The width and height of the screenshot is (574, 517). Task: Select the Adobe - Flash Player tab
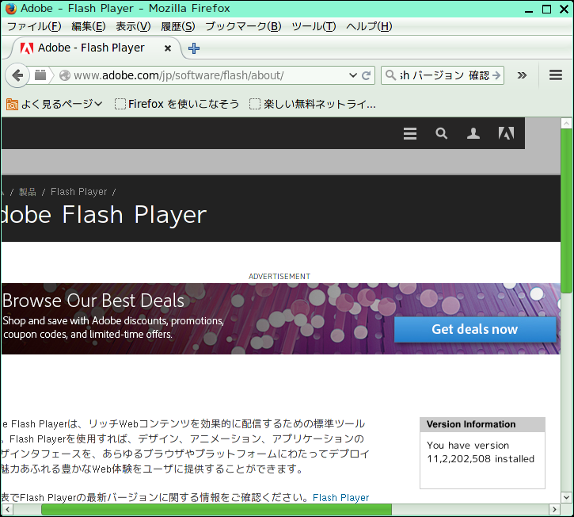(97, 48)
